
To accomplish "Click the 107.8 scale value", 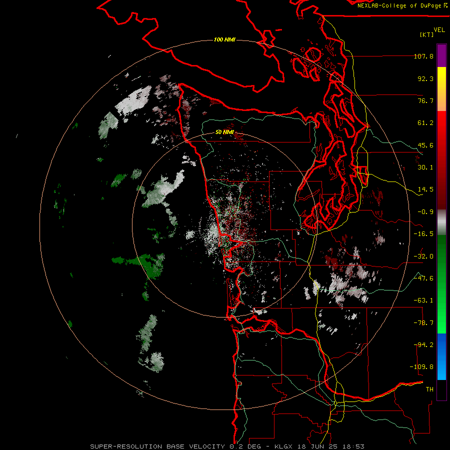I will tap(423, 56).
